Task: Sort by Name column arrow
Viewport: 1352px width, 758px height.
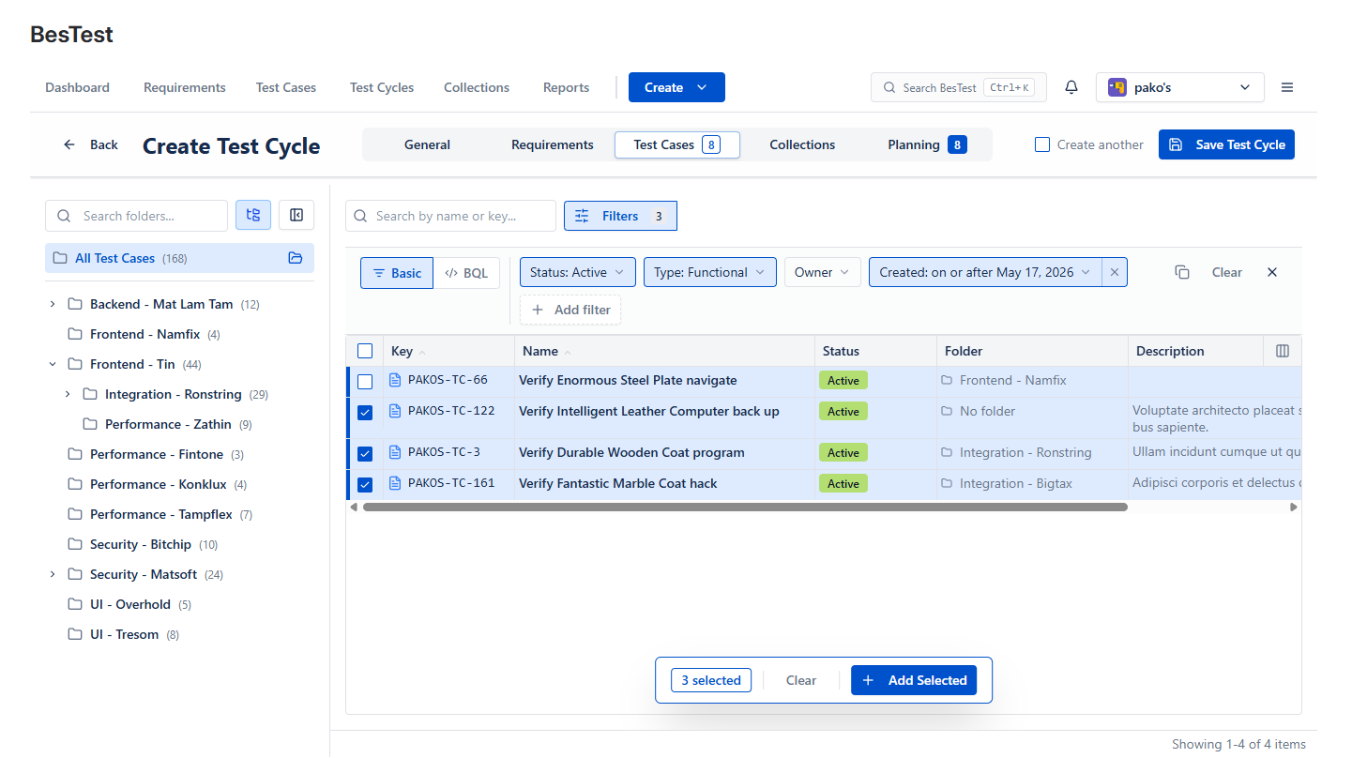Action: (568, 352)
